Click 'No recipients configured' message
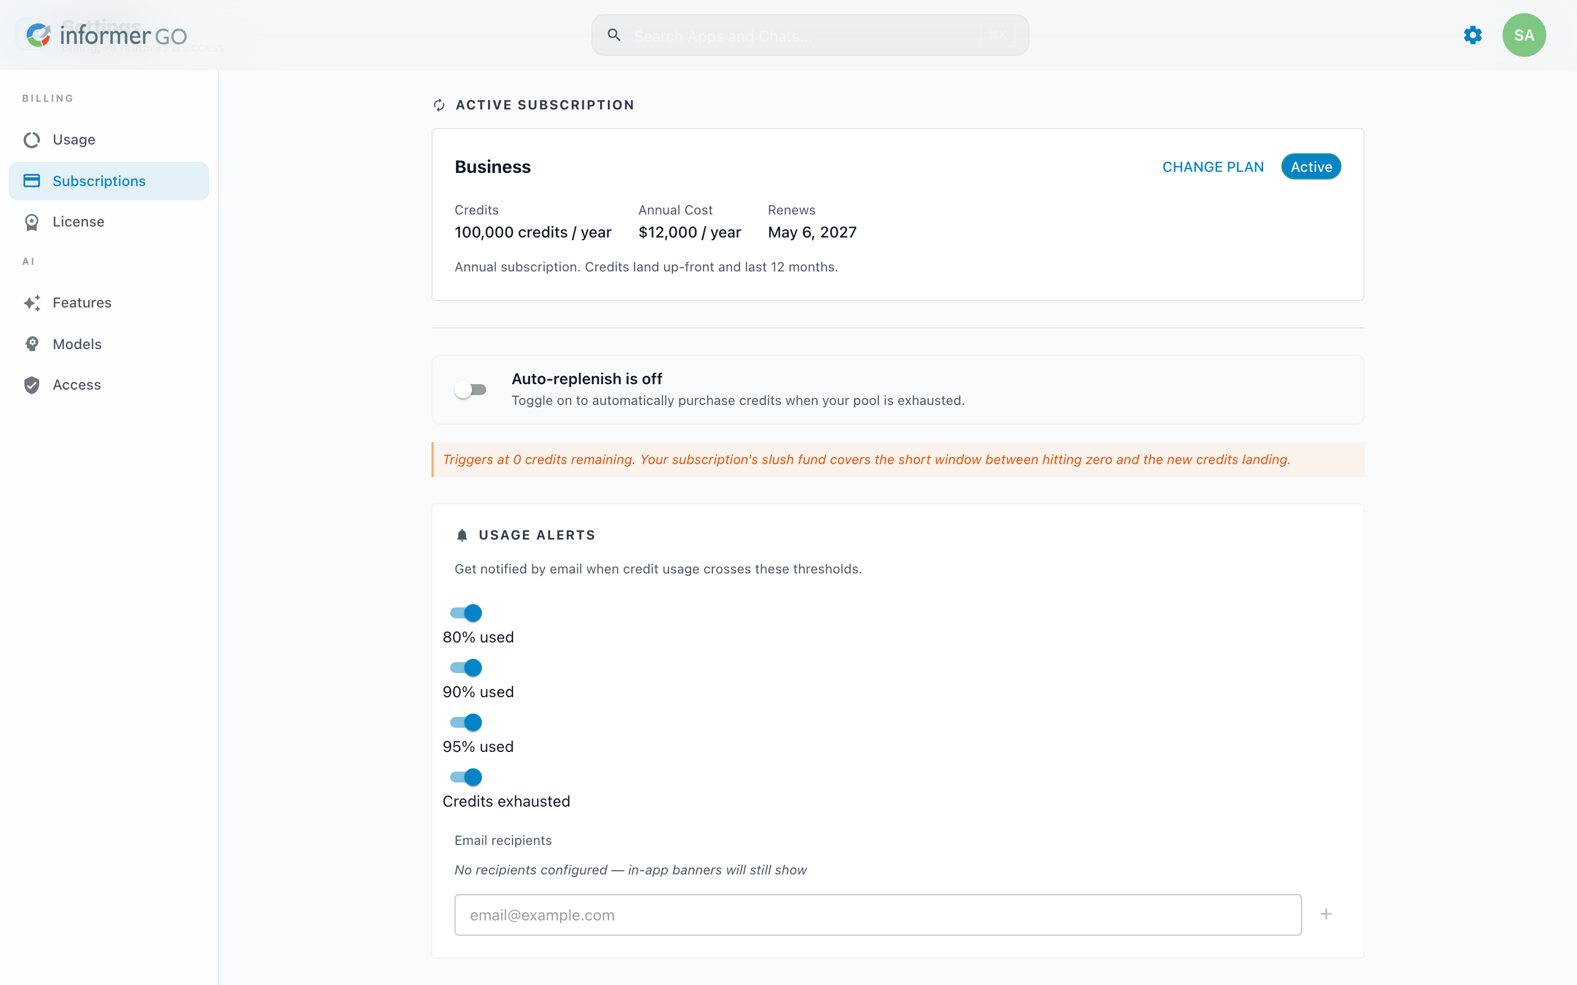1577x985 pixels. (630, 870)
